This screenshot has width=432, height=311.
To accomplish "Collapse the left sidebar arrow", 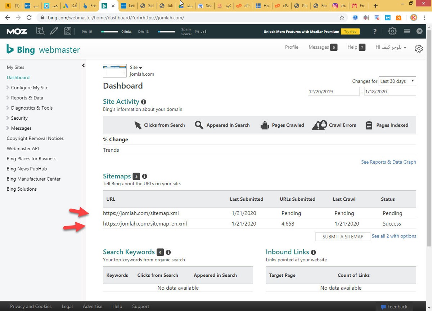I will click(83, 66).
